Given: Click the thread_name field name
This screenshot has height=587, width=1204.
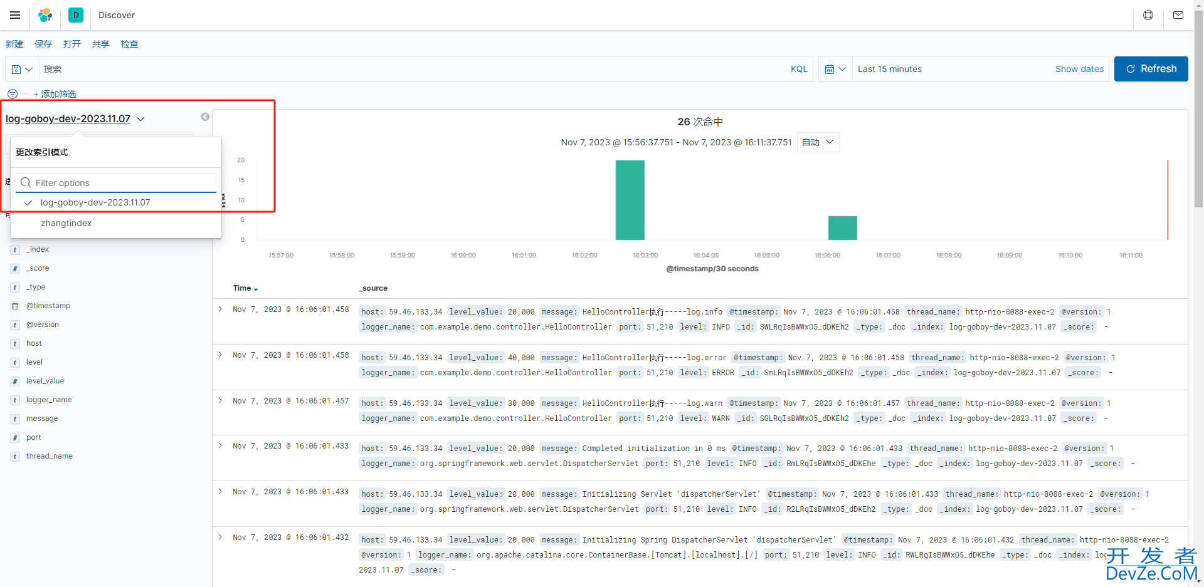Looking at the screenshot, I should tap(50, 456).
